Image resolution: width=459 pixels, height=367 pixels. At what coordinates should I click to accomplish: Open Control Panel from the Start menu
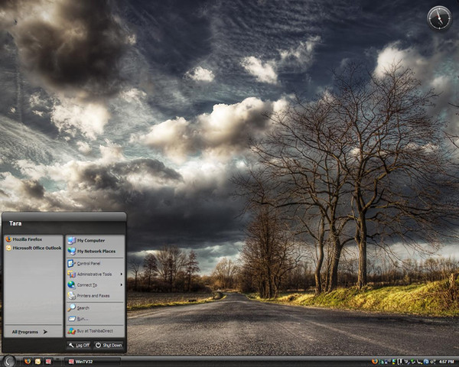tap(95, 263)
